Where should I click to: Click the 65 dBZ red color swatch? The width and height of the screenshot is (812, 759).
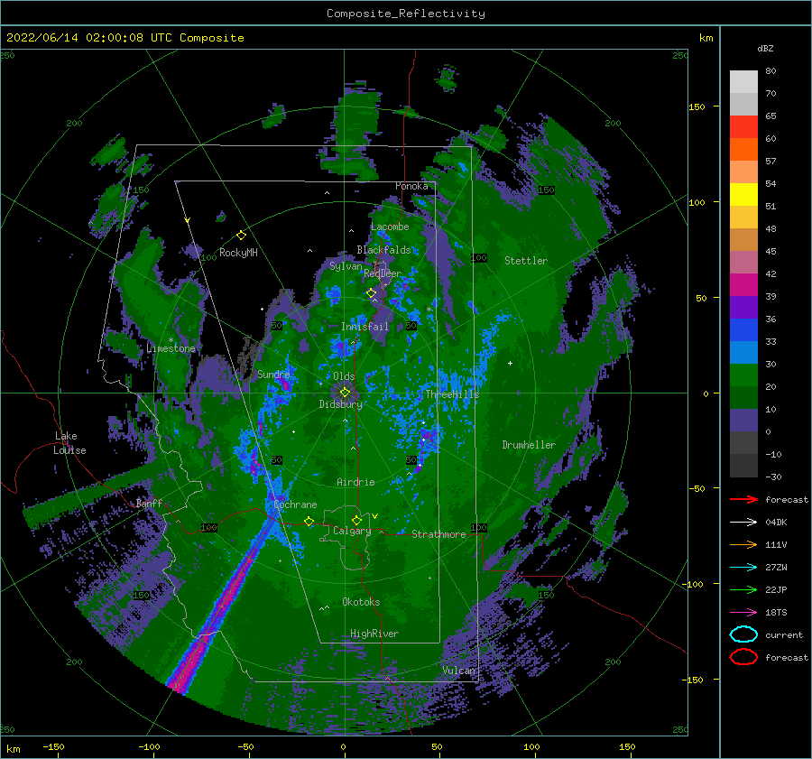[x=743, y=126]
